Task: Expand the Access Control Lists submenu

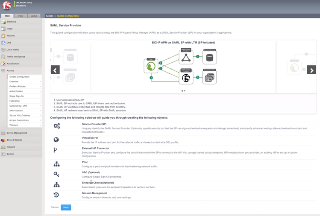Action: coord(24,120)
